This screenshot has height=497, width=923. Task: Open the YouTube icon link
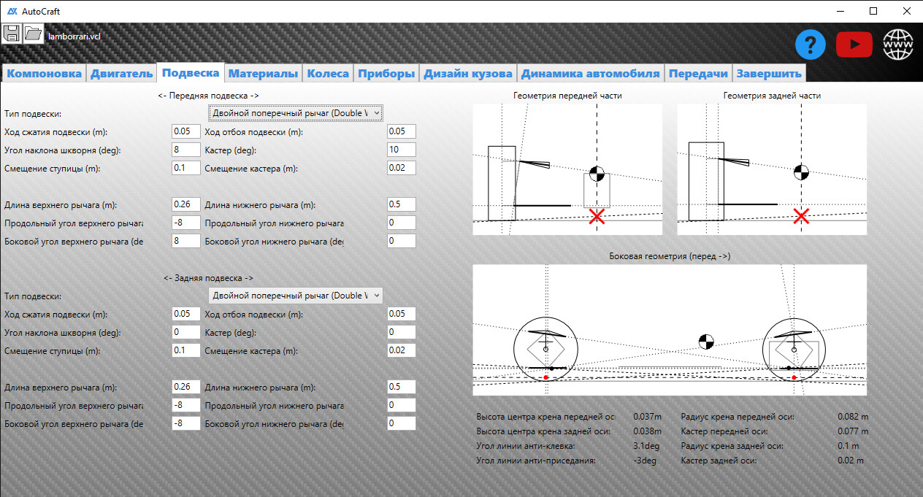pos(854,45)
